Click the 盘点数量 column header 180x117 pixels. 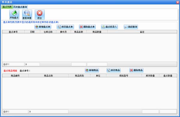(168, 76)
